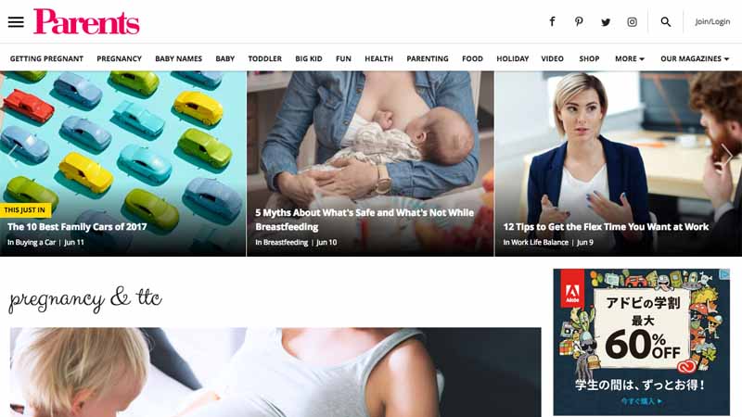
Task: Open the Facebook page icon
Action: 552,21
